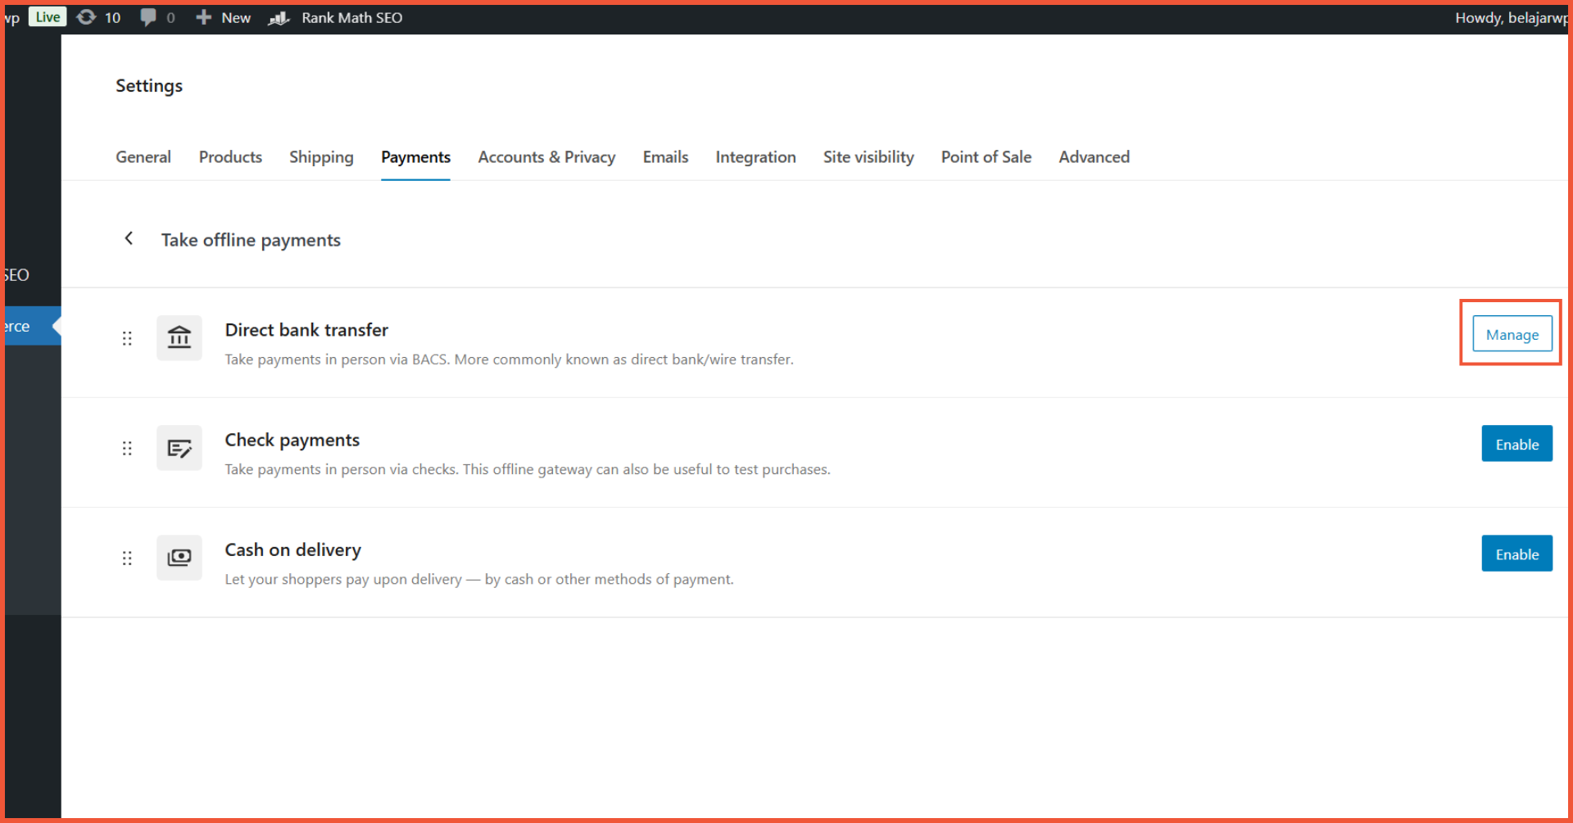This screenshot has height=823, width=1573.
Task: Go to Accounts & Privacy tab
Action: click(x=546, y=156)
